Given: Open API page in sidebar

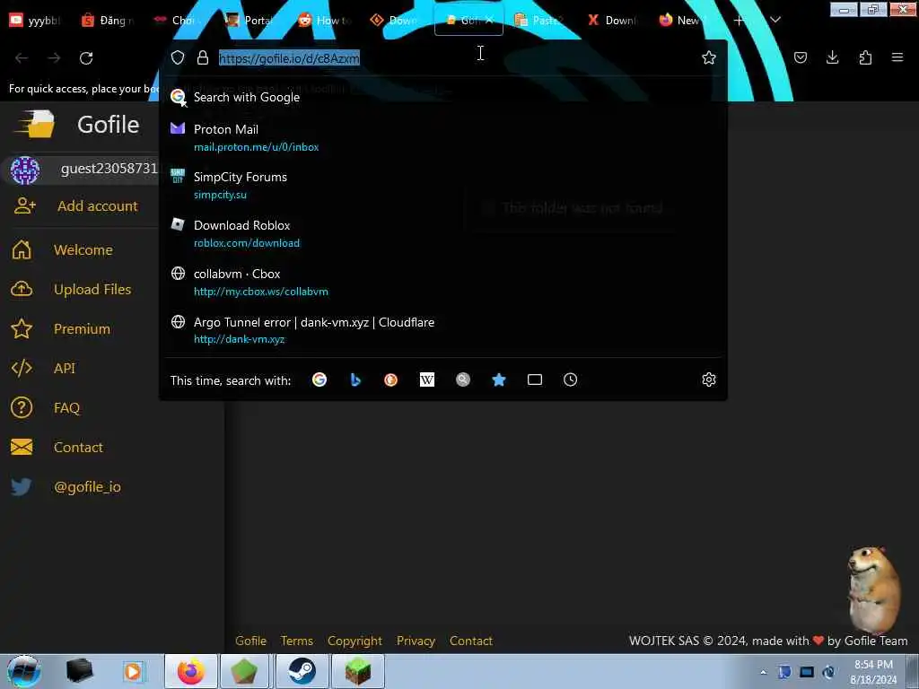Looking at the screenshot, I should tap(65, 369).
